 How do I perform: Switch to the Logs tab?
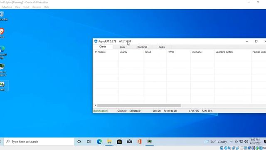(122, 47)
